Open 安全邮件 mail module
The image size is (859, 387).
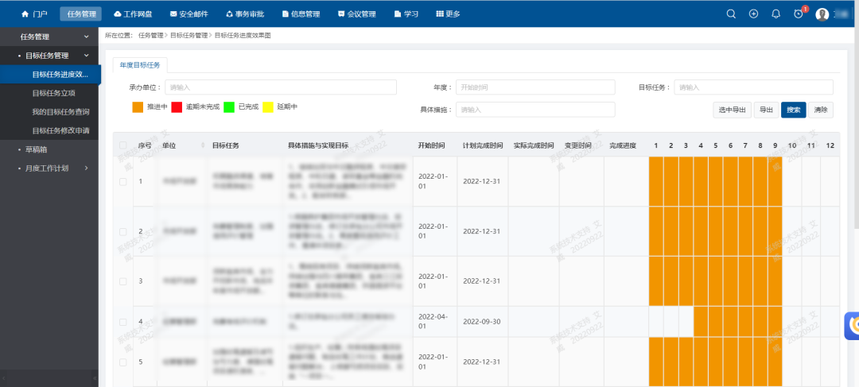pyautogui.click(x=188, y=14)
